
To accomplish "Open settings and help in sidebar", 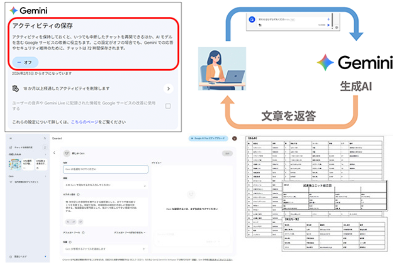I will pos(18,257).
